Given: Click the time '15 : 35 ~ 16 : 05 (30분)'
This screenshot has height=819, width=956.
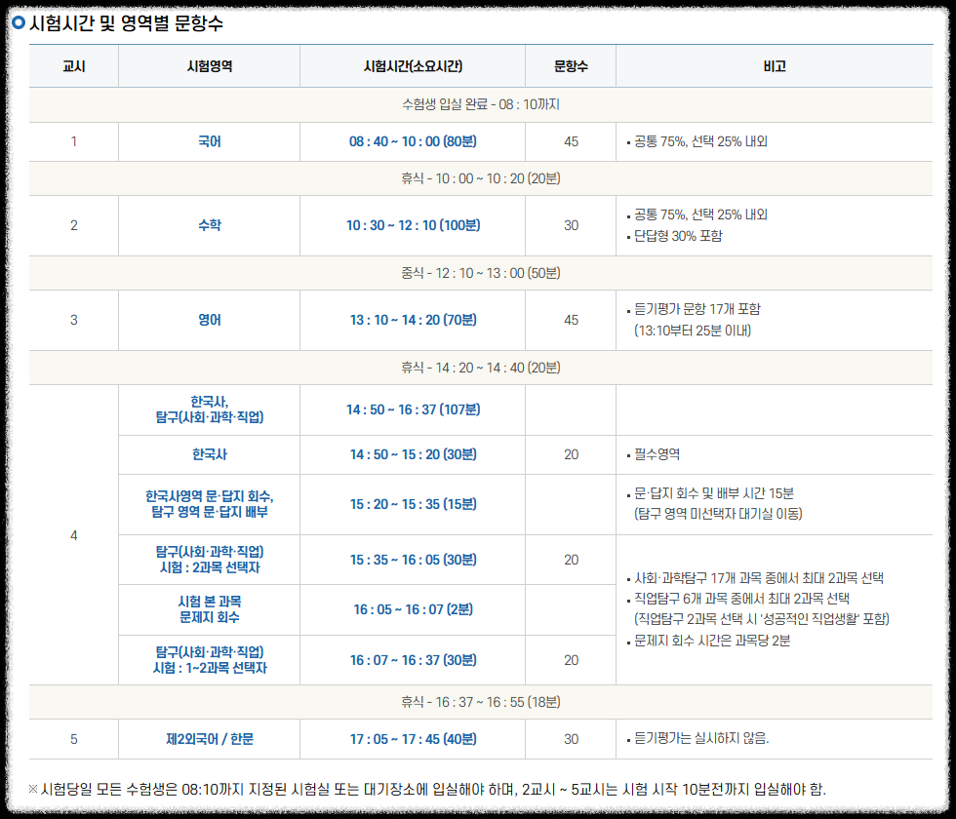Looking at the screenshot, I should click(x=413, y=560).
